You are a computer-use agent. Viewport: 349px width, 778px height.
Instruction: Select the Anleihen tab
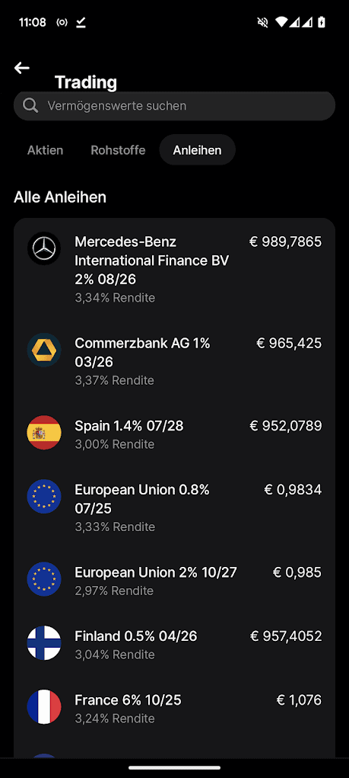197,150
